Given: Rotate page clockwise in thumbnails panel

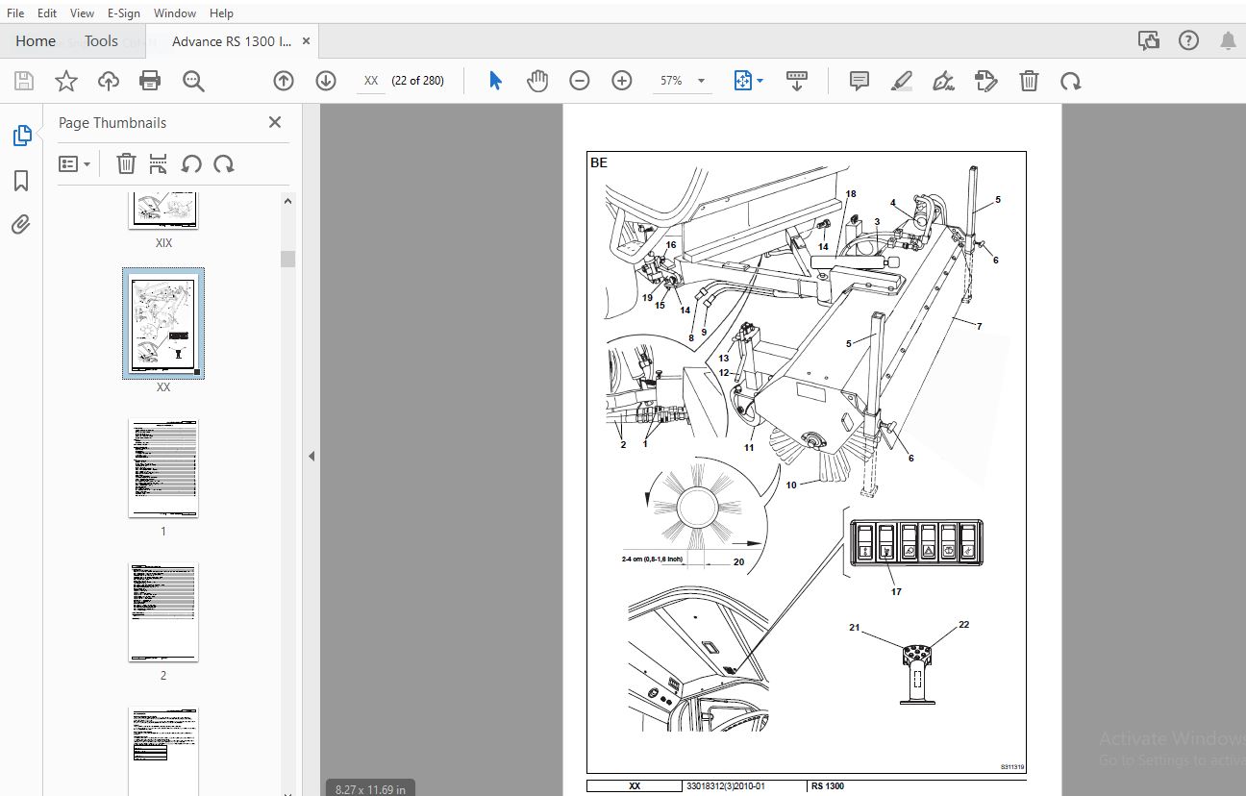Looking at the screenshot, I should (x=224, y=163).
